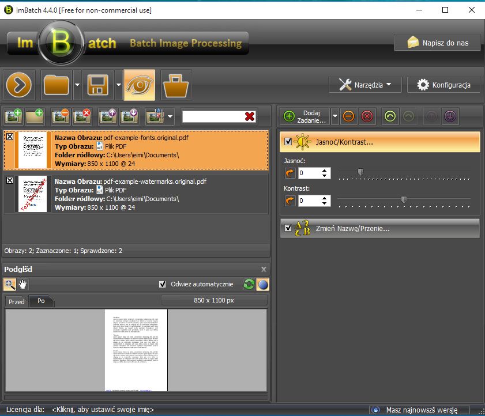Open the Narzędzia dropdown menu
The height and width of the screenshot is (416, 485).
coord(365,85)
